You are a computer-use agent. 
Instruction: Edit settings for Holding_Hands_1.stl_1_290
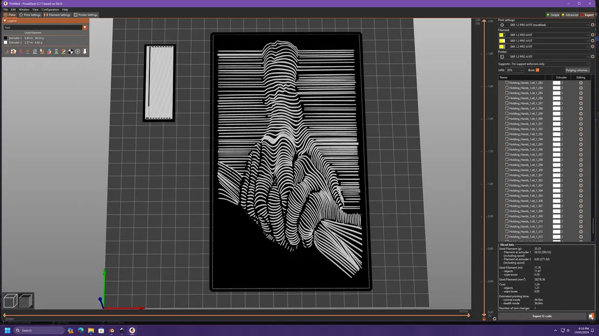581,118
